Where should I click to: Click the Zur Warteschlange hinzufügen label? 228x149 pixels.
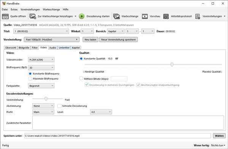pyautogui.click(x=55, y=16)
